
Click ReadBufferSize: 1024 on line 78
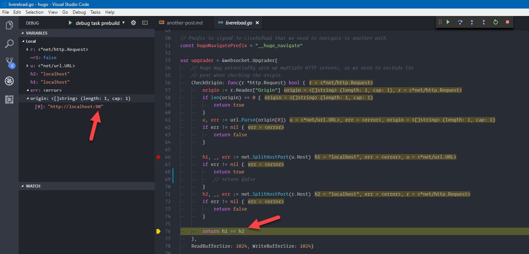[219, 246]
